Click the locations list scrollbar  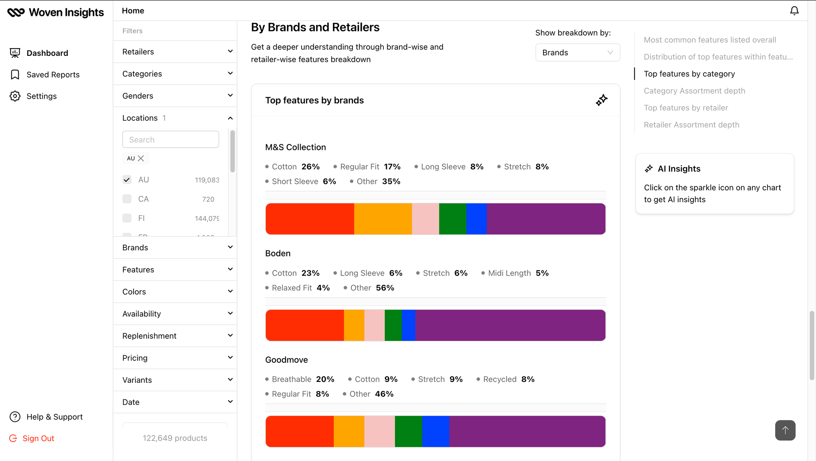point(232,151)
